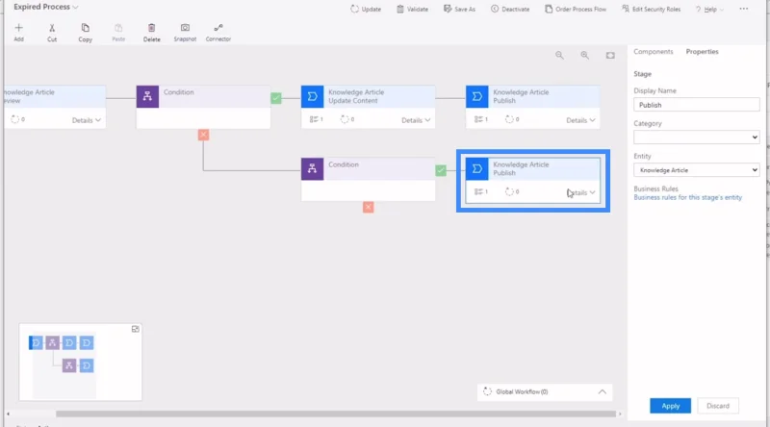Screen dimensions: 770x427
Task: Click the green check on first Condition
Action: [x=276, y=98]
